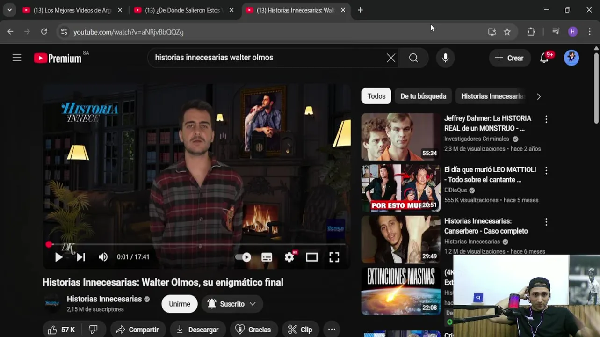Toggle autoplay switch in player

click(243, 257)
